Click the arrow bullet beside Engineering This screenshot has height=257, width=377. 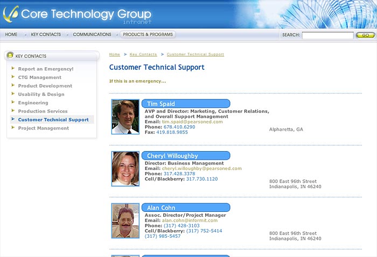13,102
